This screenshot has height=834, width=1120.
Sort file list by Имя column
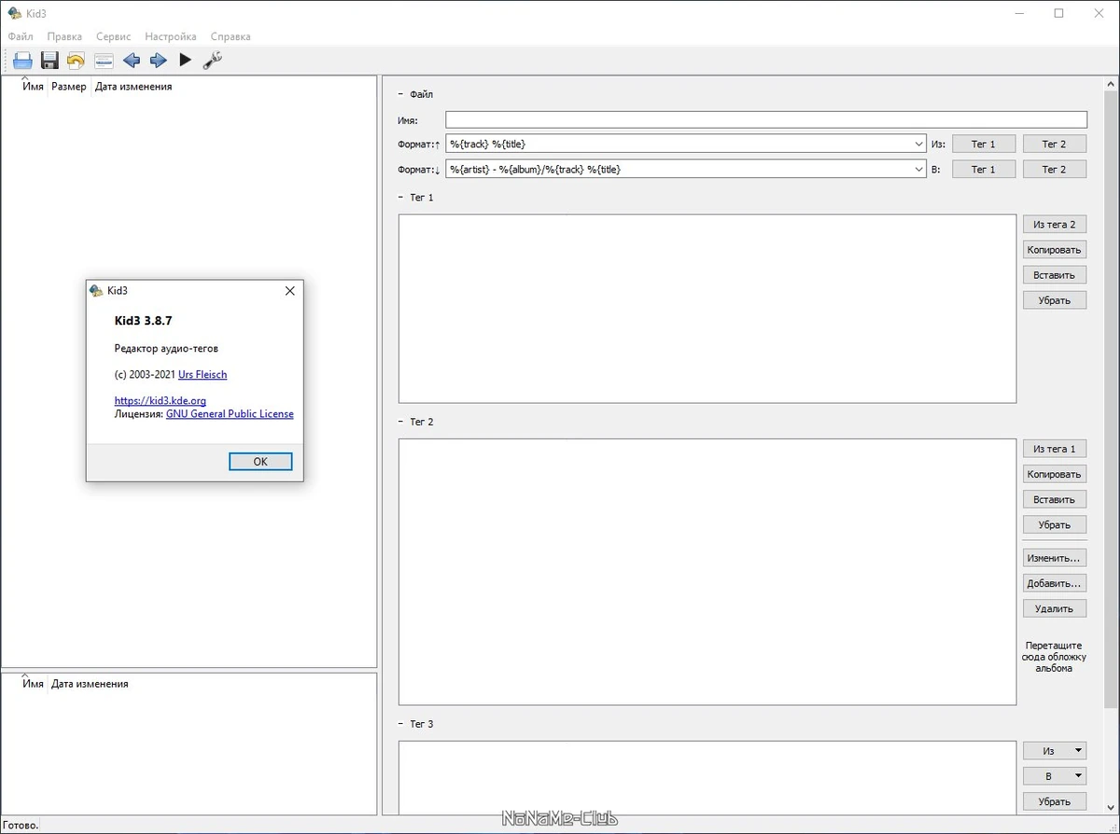pos(34,87)
